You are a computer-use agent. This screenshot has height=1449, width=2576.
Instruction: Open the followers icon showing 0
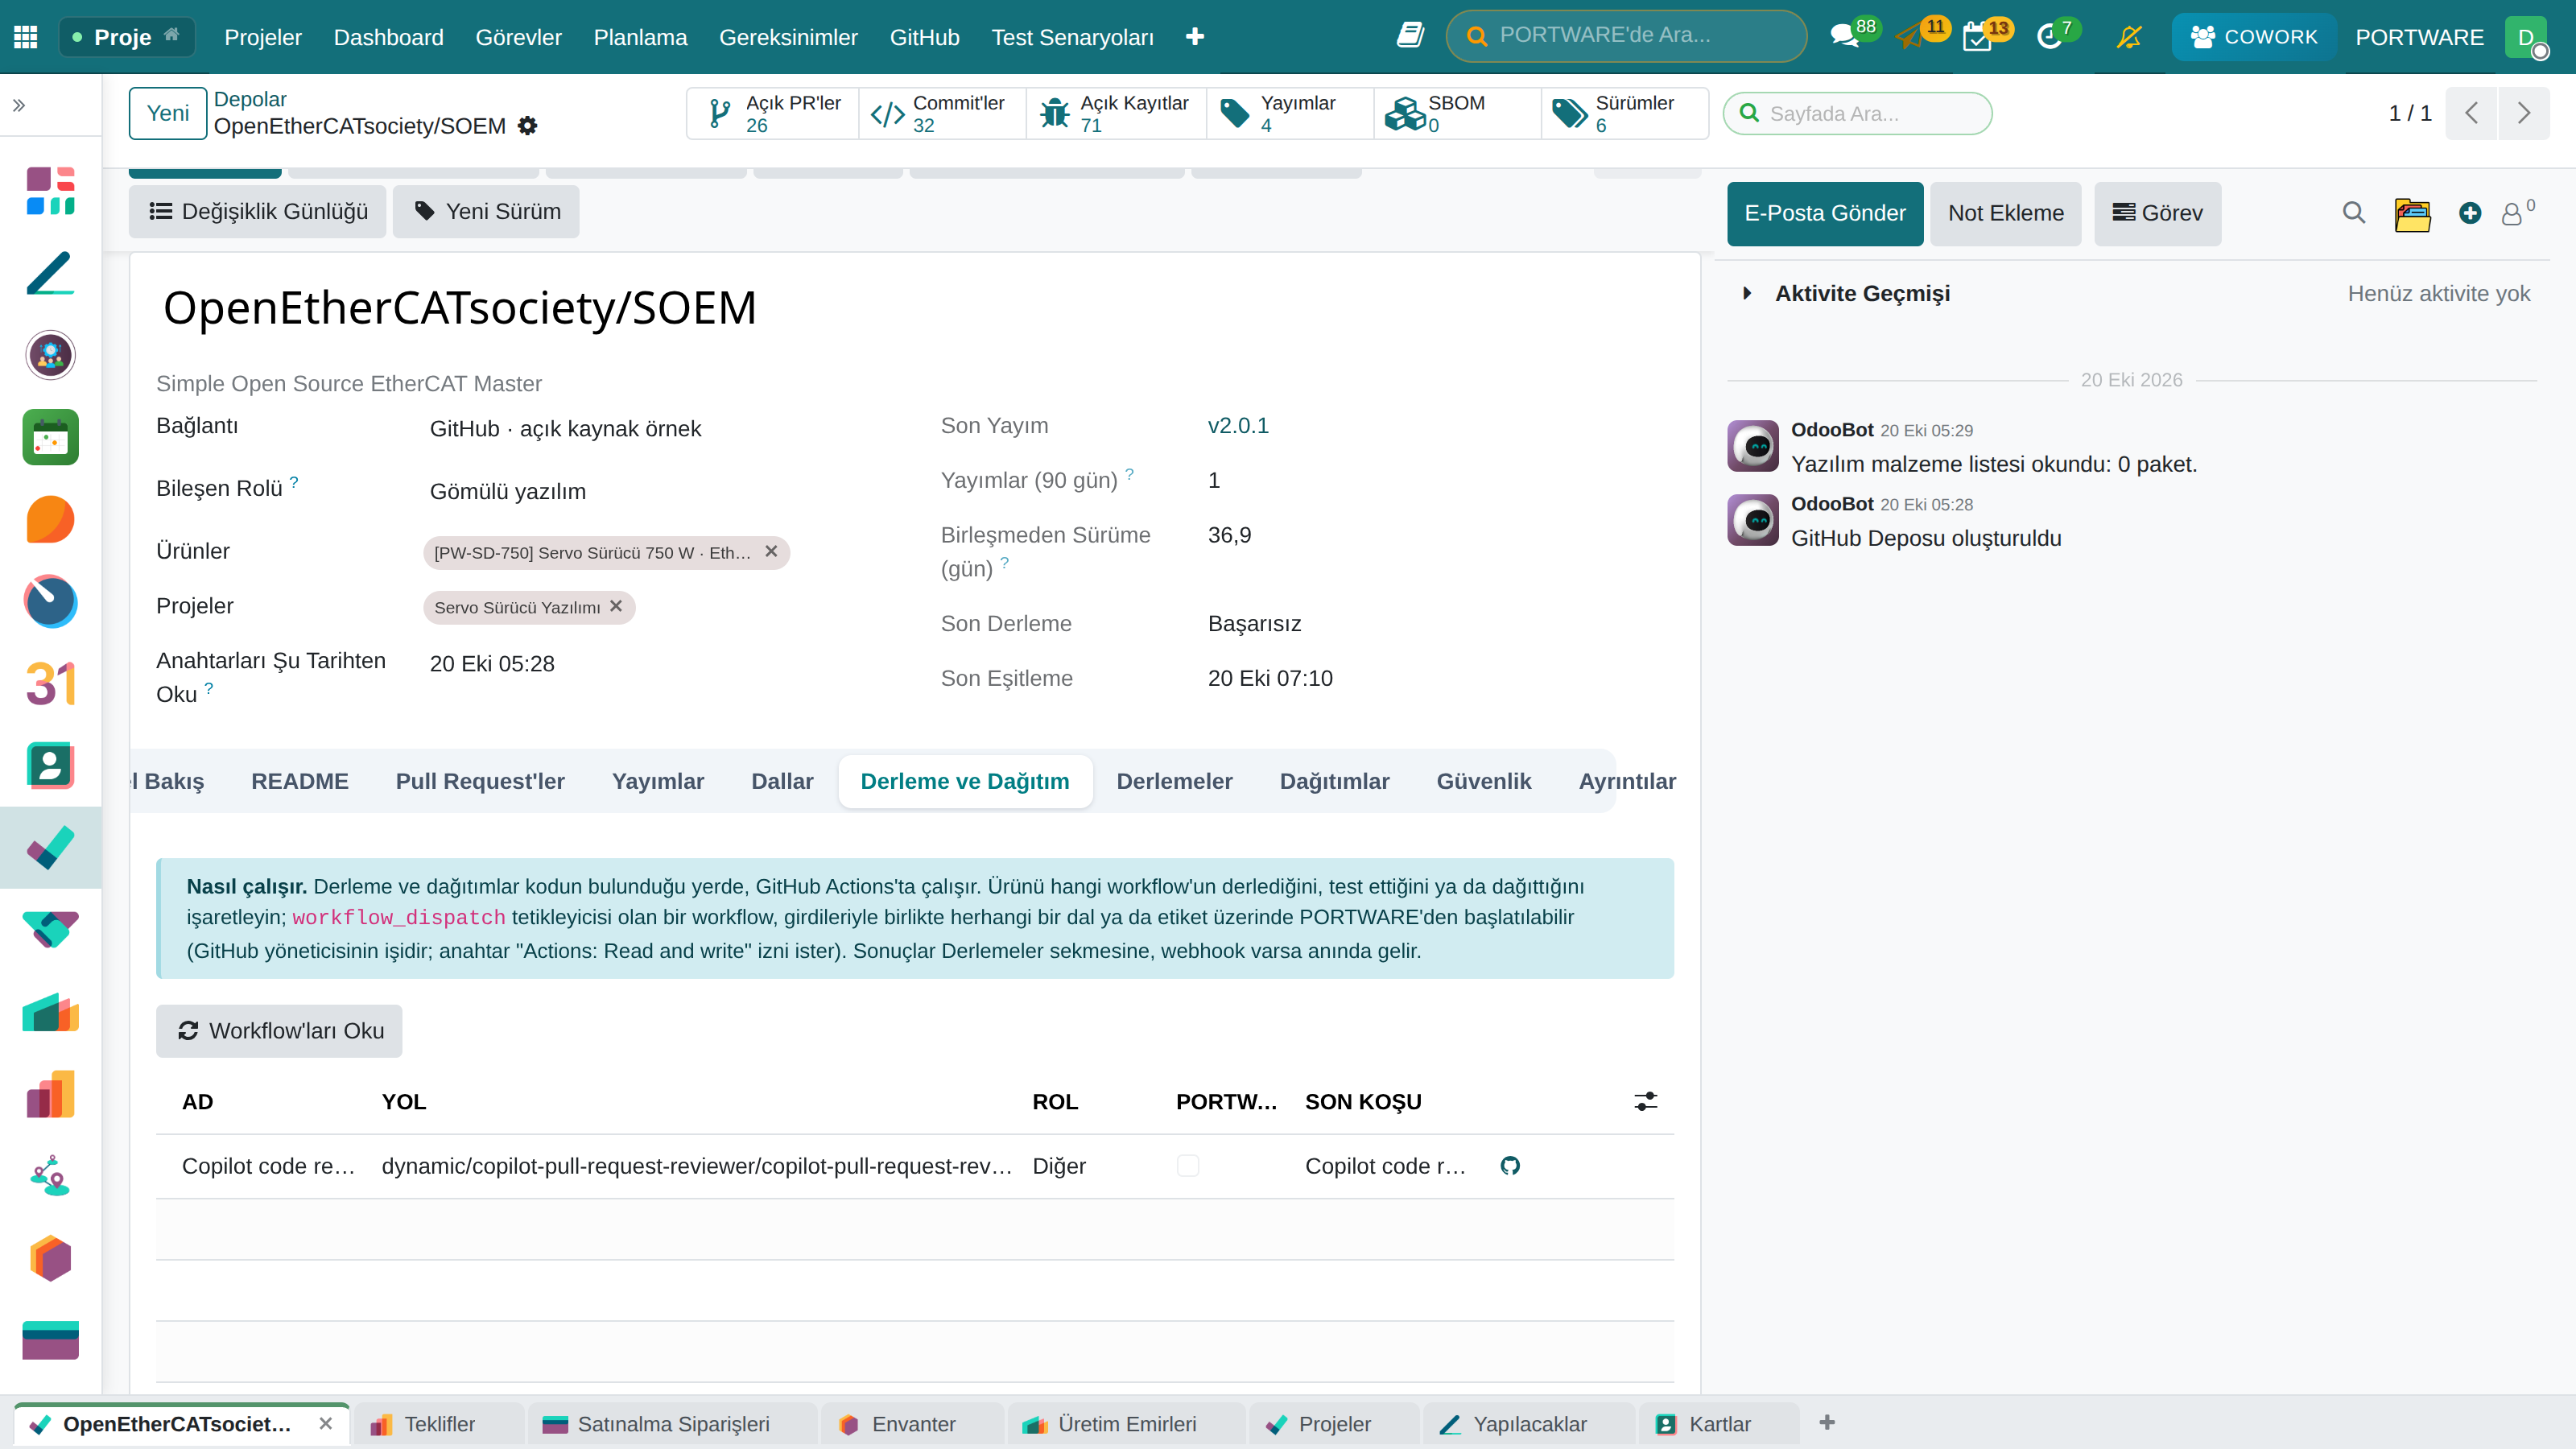pos(2517,213)
